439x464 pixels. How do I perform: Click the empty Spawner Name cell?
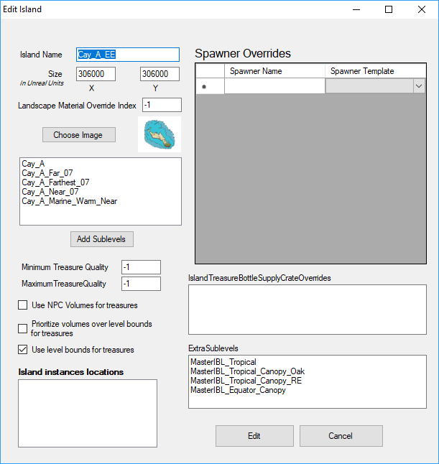pos(274,86)
